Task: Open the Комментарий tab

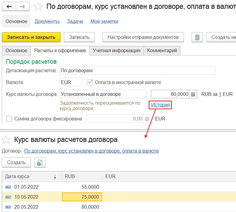Action: click(x=162, y=51)
